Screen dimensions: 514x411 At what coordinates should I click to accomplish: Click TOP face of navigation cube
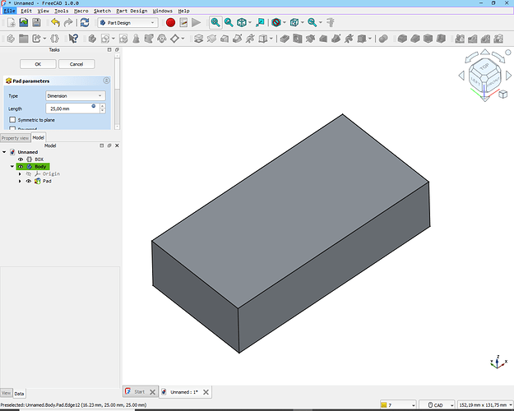coord(484,67)
